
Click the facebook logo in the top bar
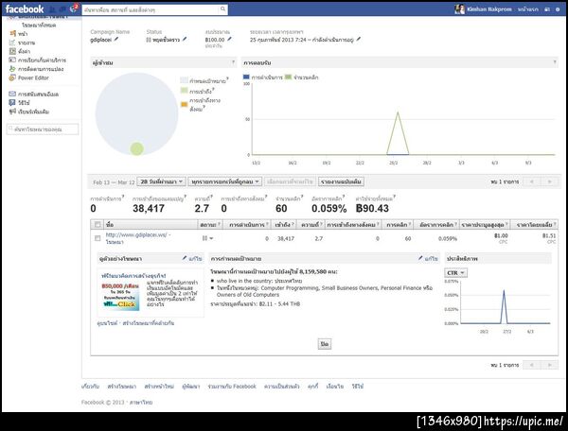[25, 9]
